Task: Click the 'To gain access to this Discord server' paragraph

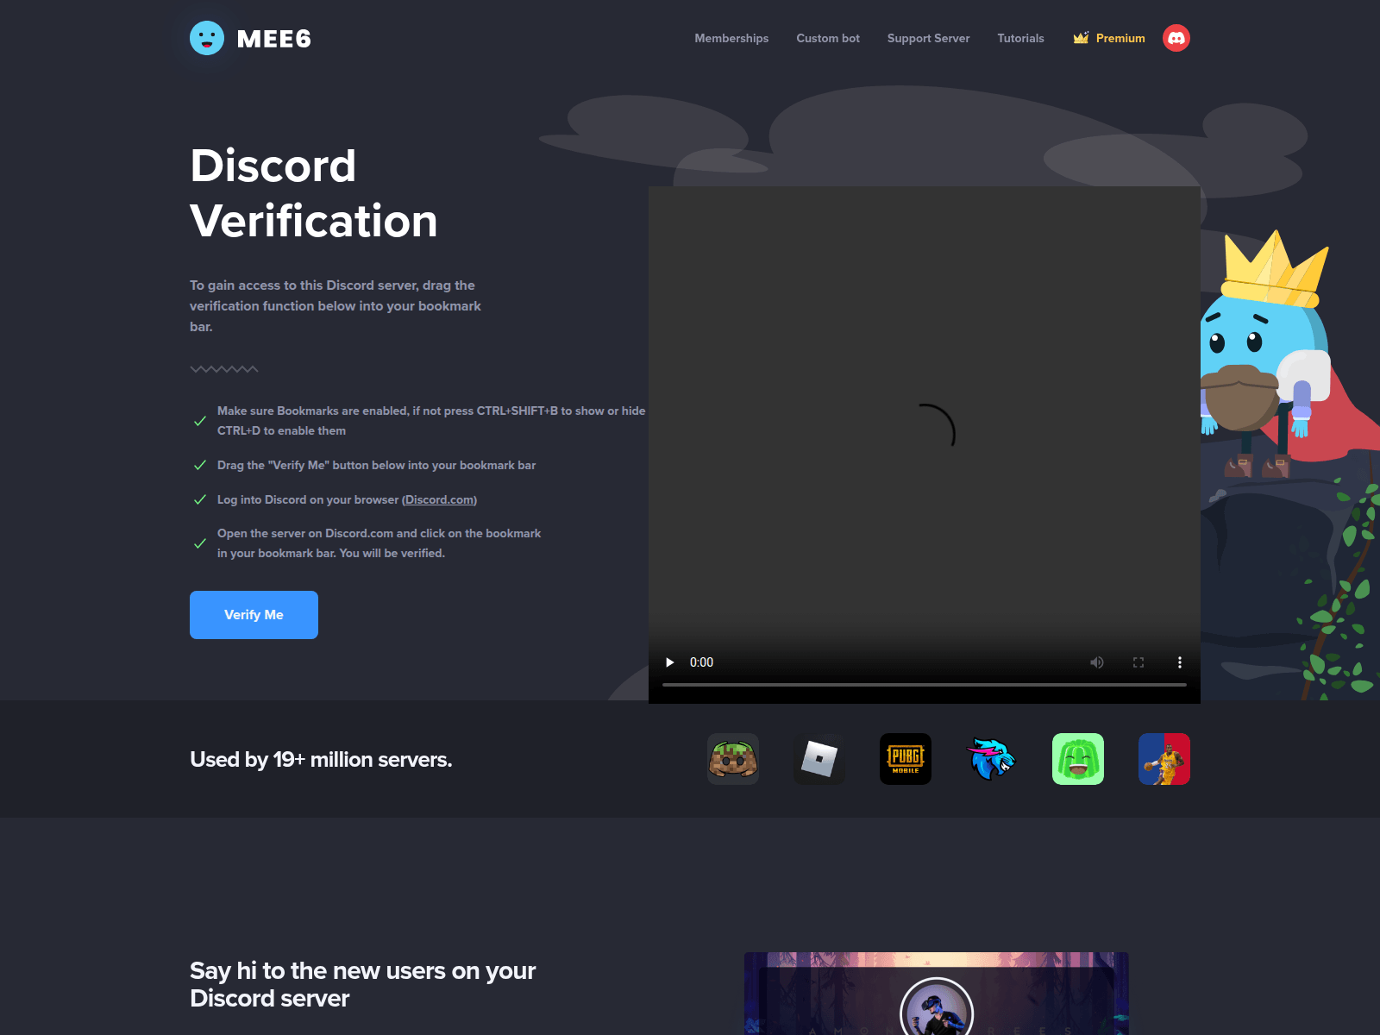Action: point(336,306)
